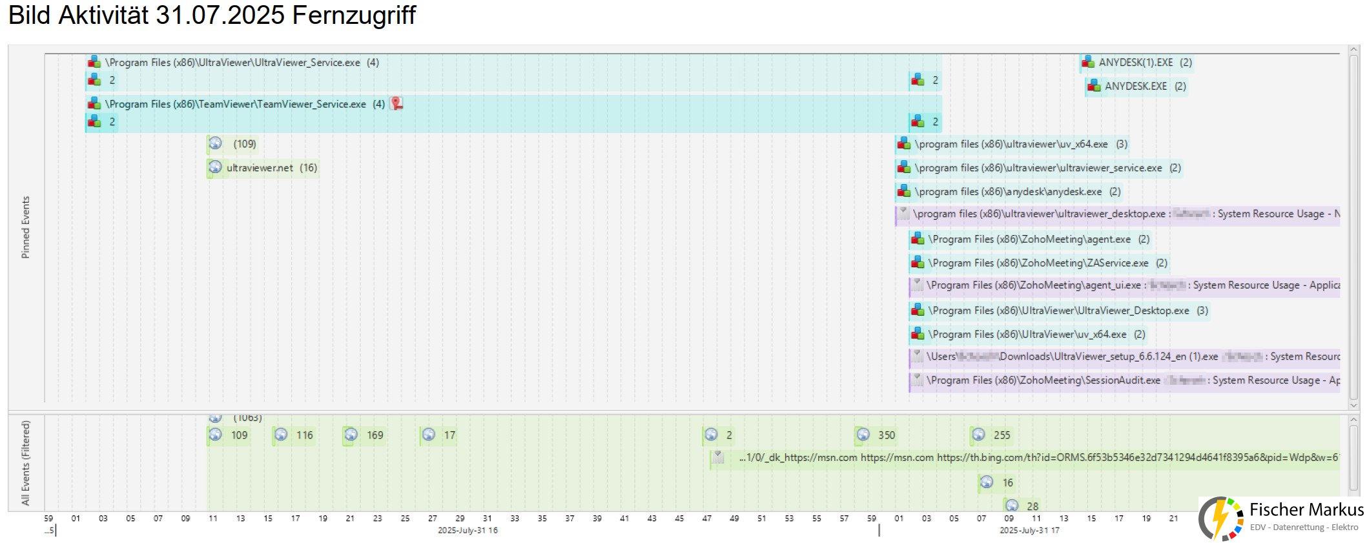The width and height of the screenshot is (1367, 543).
Task: Click the anydesk\anydesk.exe (2) event icon
Action: [904, 191]
